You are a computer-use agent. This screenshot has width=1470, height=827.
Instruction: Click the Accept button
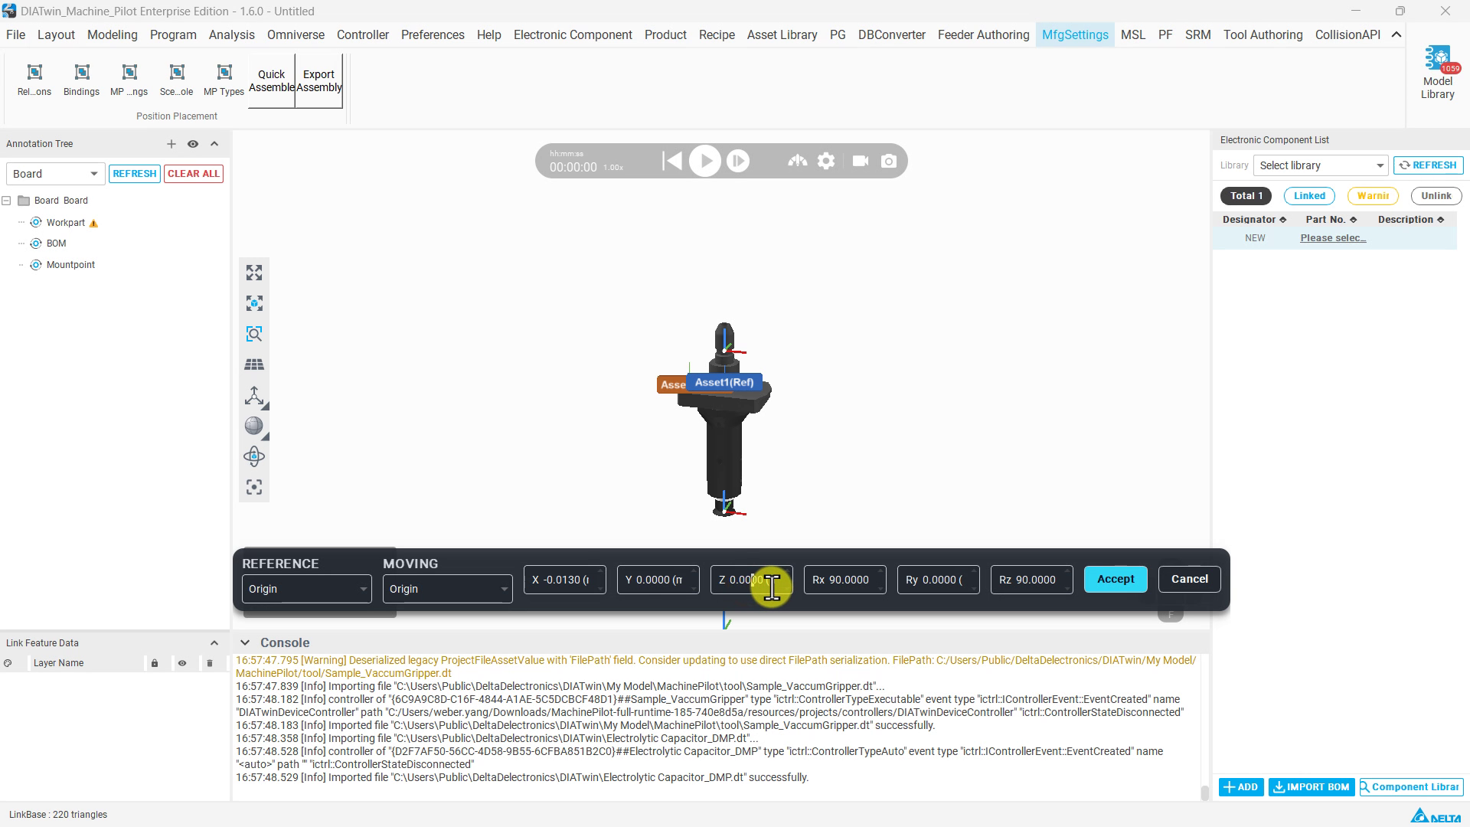[x=1116, y=580]
